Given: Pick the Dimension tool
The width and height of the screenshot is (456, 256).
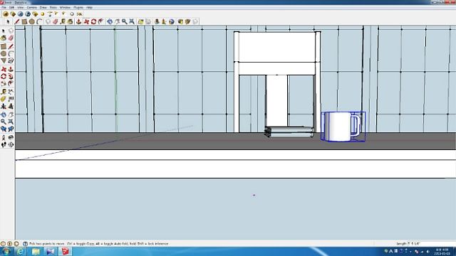Looking at the screenshot, I should (x=11, y=92).
